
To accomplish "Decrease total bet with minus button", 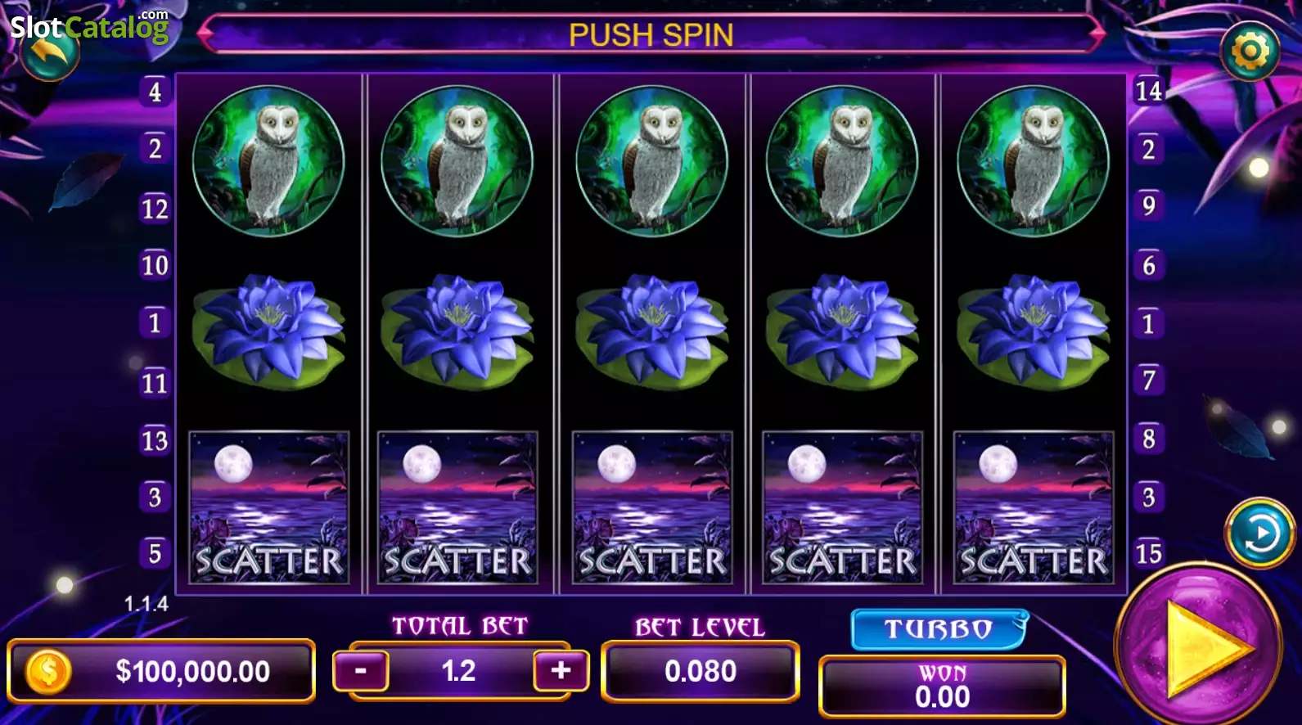I will [360, 671].
